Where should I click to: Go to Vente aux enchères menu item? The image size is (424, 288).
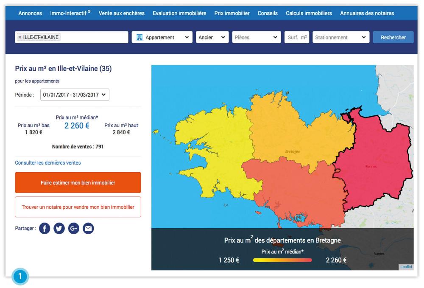[x=121, y=13]
